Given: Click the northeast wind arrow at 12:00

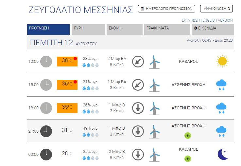Looking at the screenshot, I should 138,62.
